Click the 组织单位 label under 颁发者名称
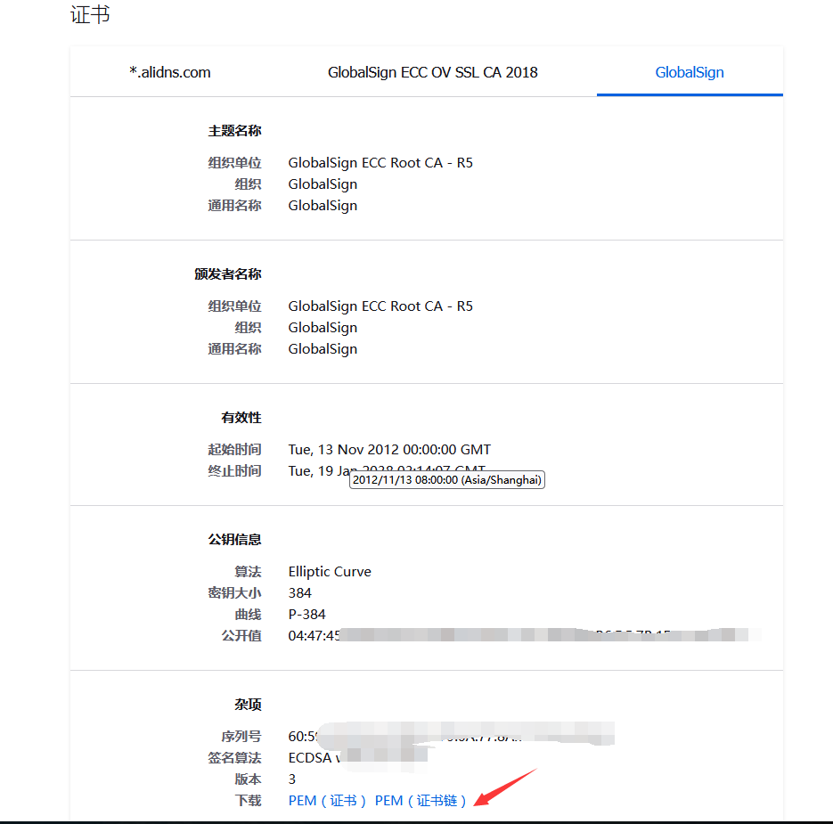833x824 pixels. 234,306
